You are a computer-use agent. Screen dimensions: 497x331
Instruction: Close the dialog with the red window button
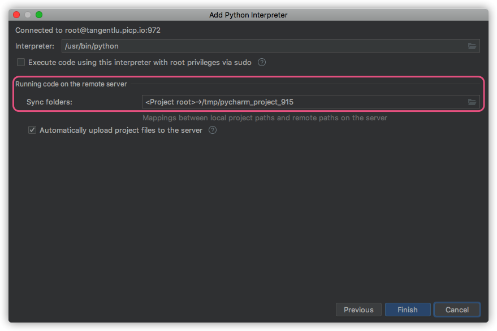16,15
